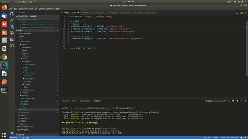Click the notifications bell in status bar

tap(245, 137)
